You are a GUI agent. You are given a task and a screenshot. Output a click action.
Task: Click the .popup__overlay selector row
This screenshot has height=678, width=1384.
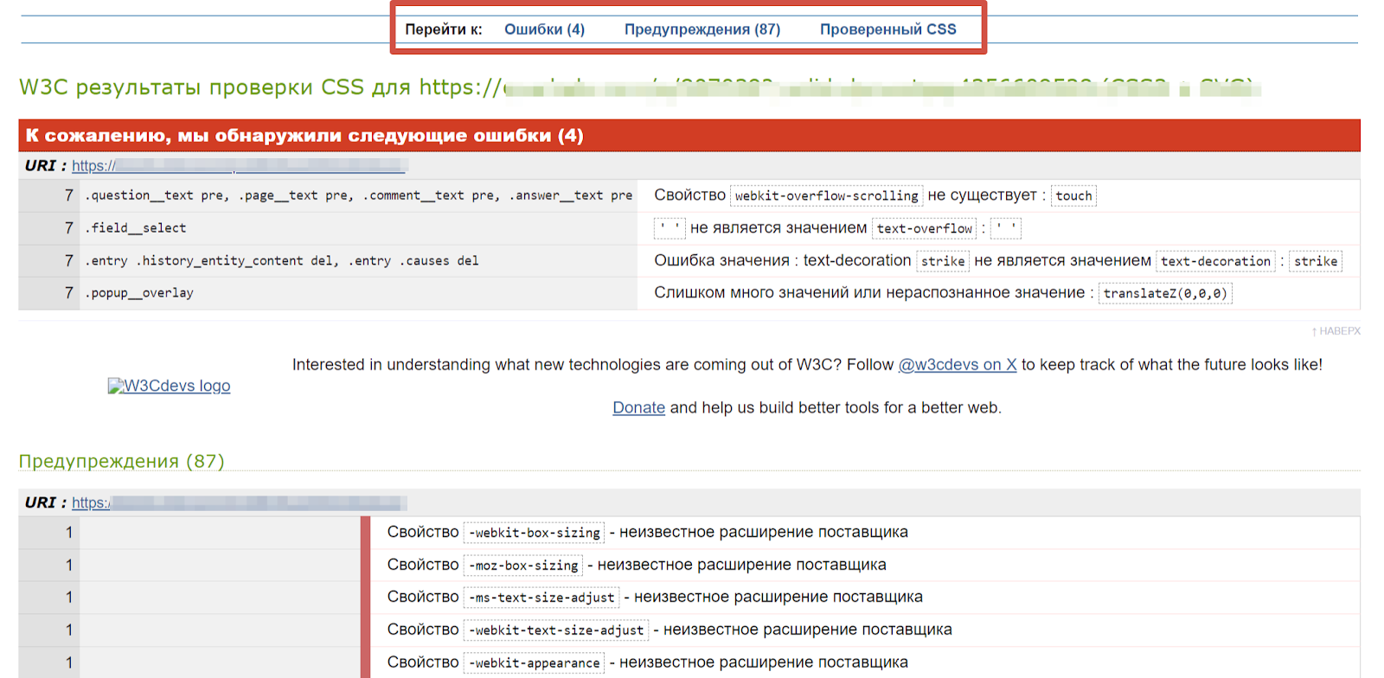click(x=358, y=293)
